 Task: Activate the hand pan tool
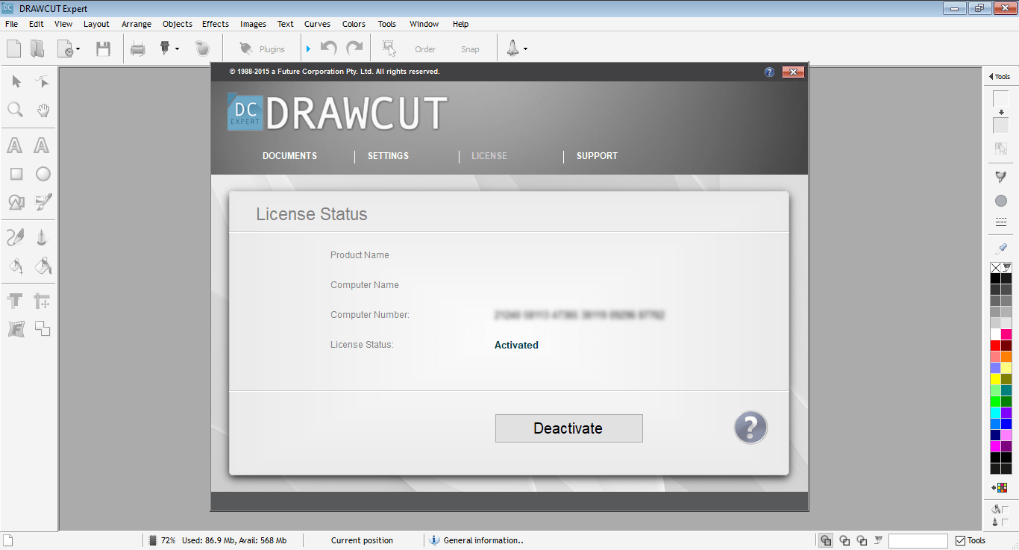pos(43,110)
